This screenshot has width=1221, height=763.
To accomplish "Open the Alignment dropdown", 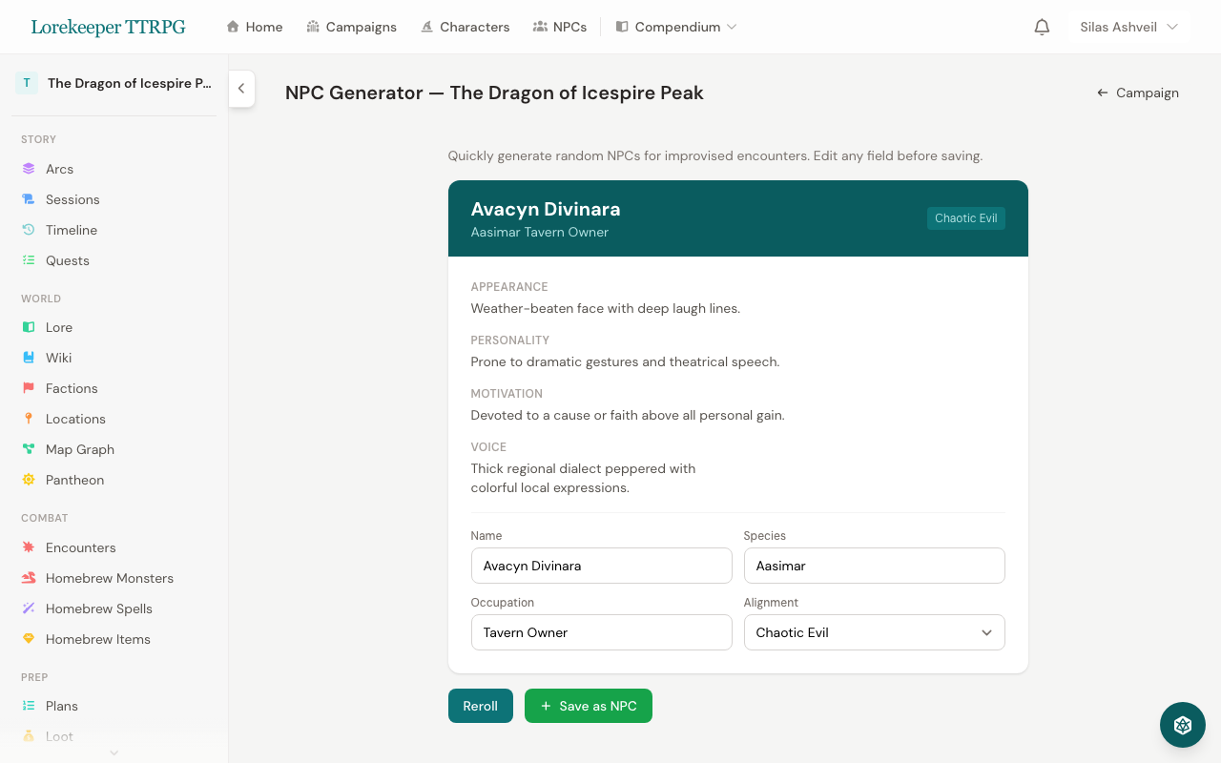I will [874, 632].
